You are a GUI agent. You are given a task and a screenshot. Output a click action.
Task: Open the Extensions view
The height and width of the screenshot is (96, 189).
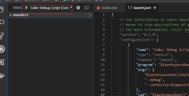pos(2,62)
